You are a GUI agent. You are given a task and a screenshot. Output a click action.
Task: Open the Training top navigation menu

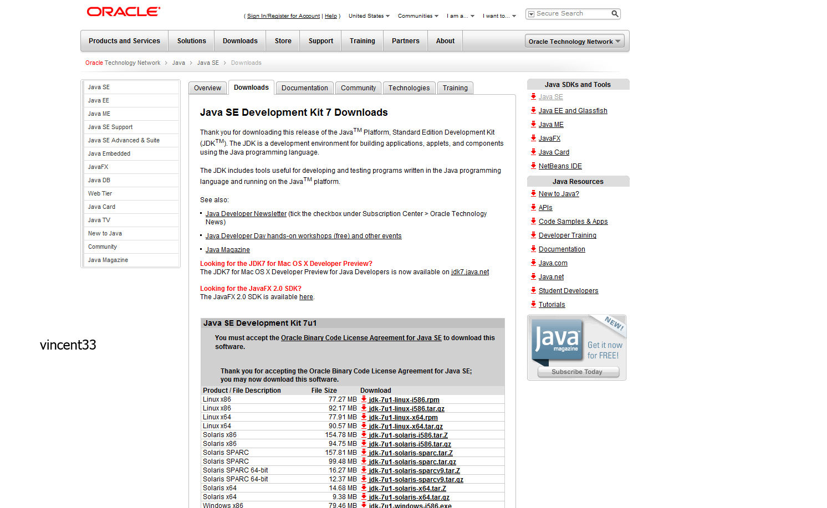(x=362, y=41)
